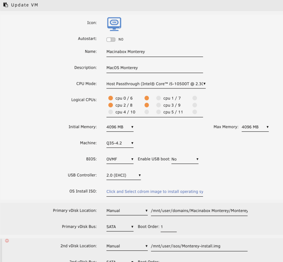Open the Initial Memory dropdown
The width and height of the screenshot is (283, 262).
click(120, 127)
